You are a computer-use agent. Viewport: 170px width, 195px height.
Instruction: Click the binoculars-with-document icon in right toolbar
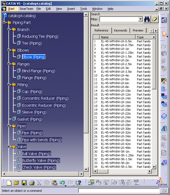click(x=164, y=104)
